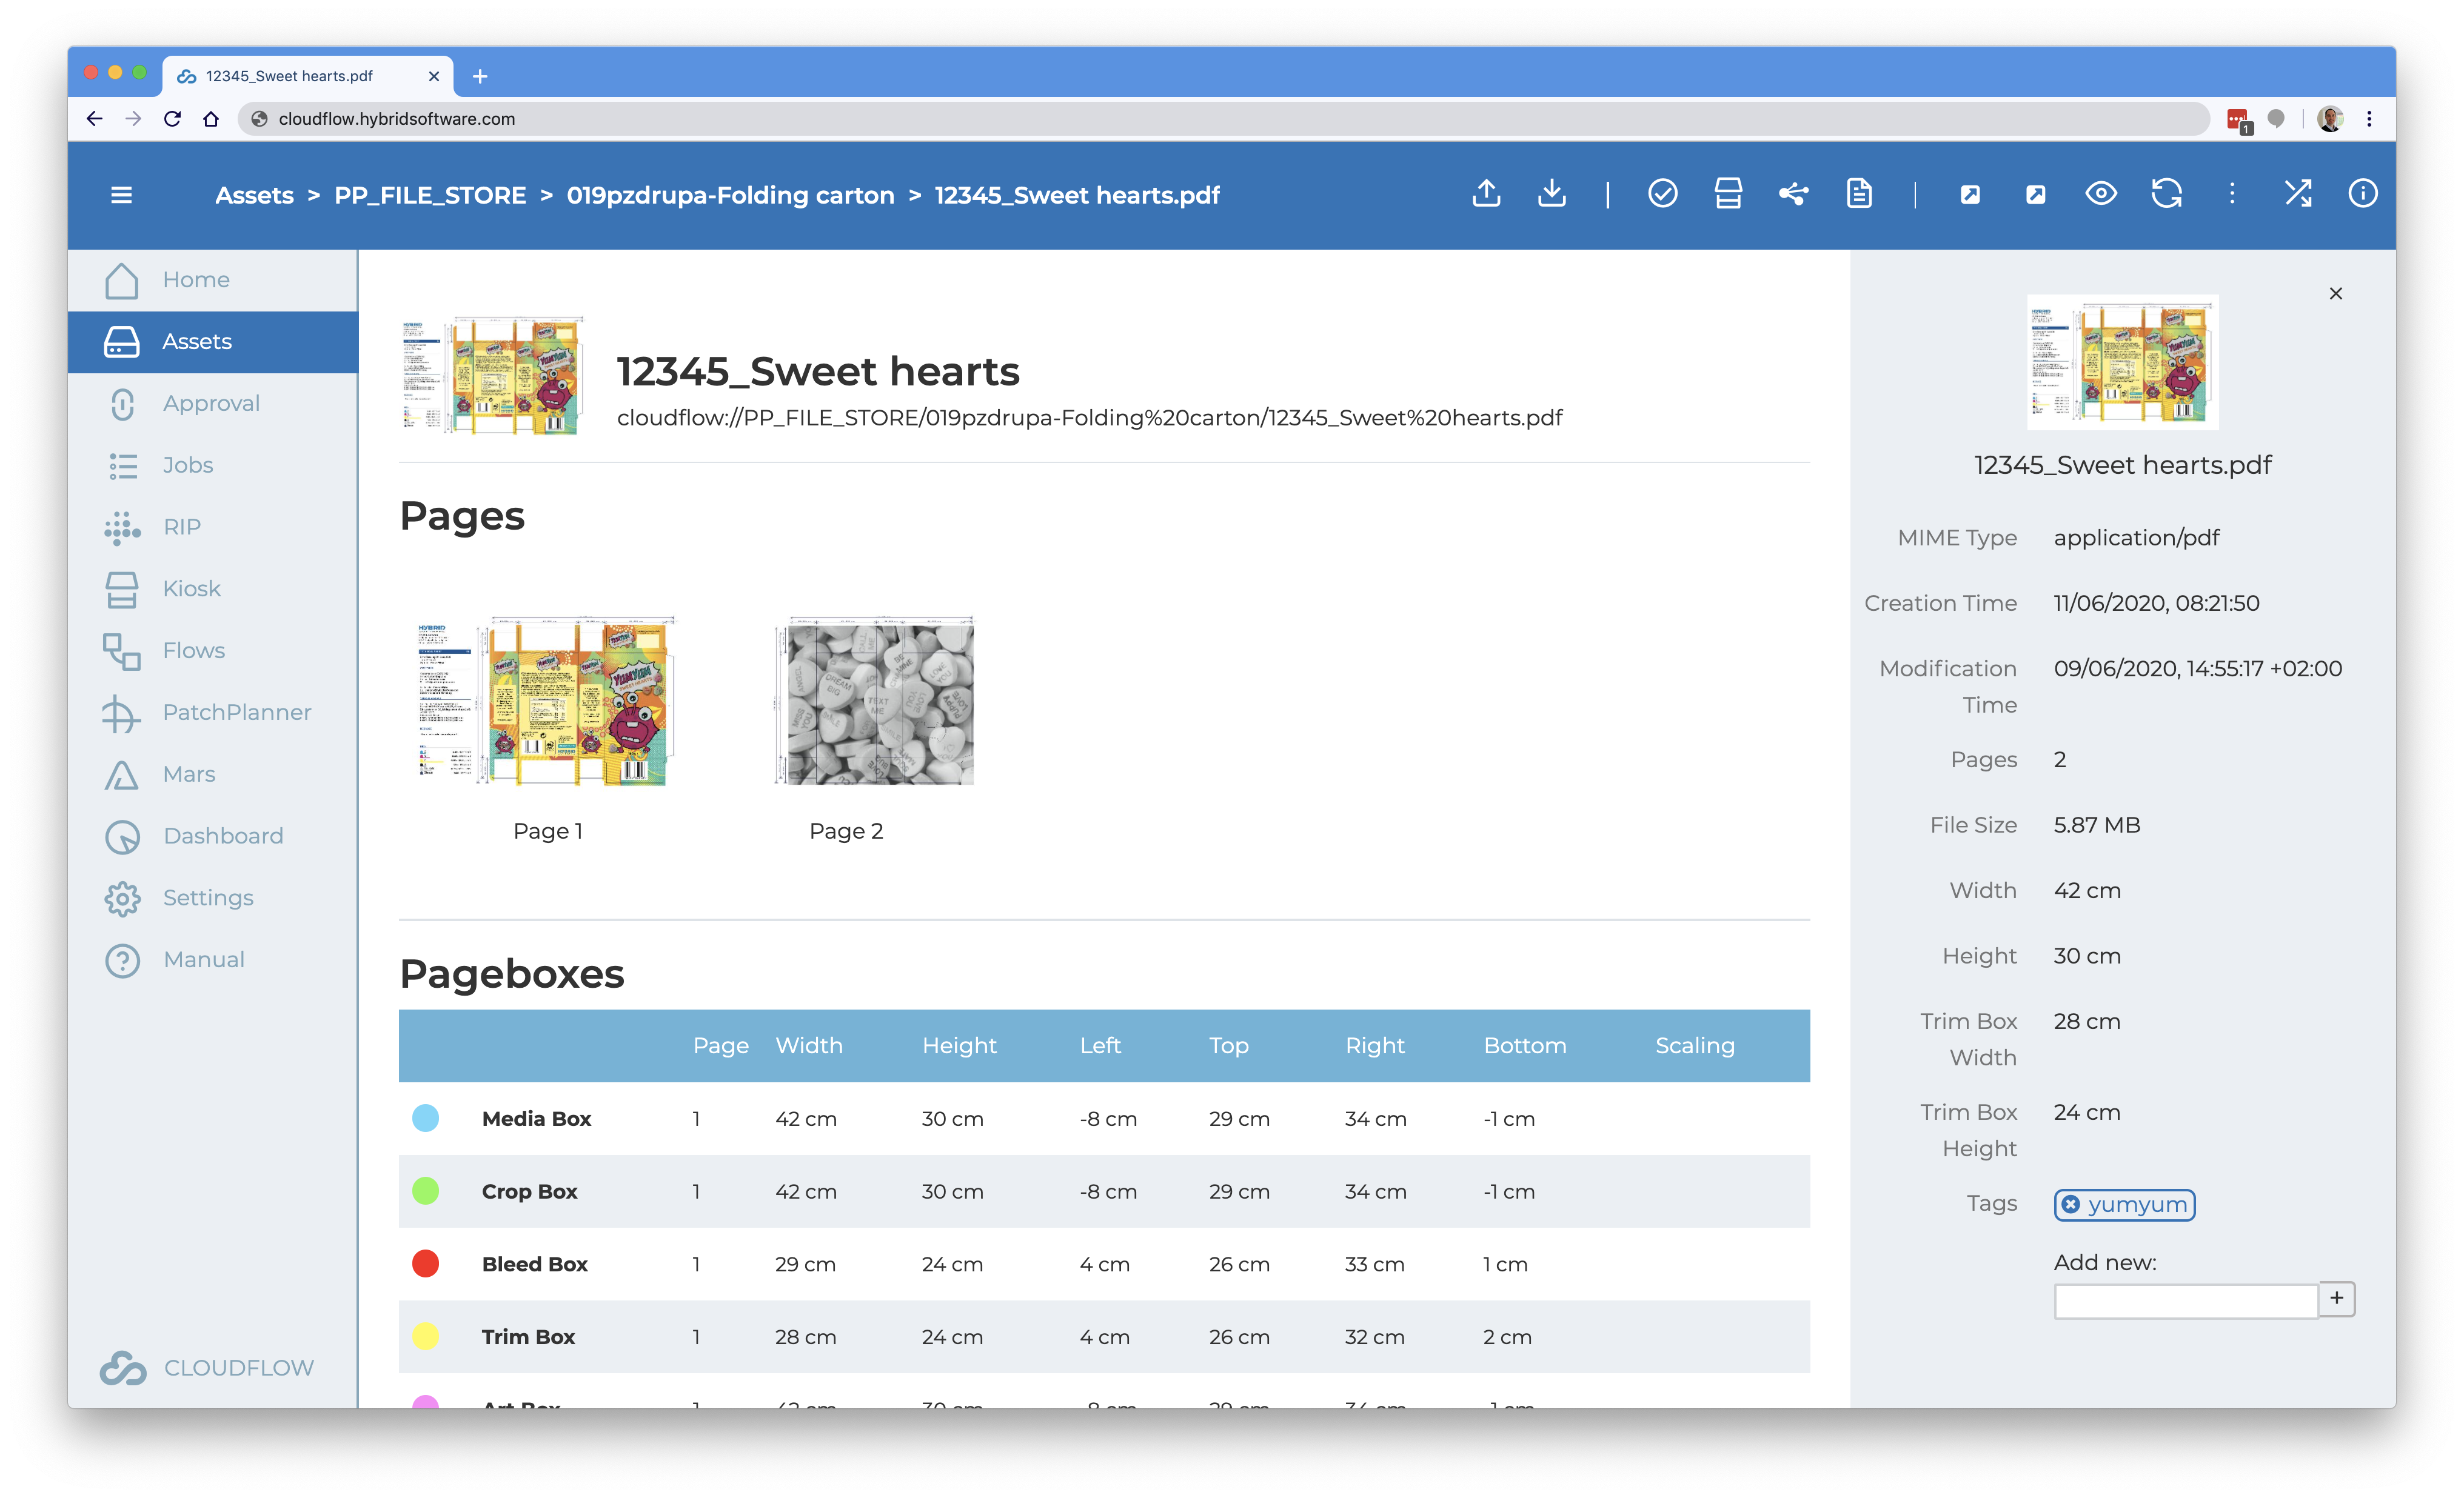The image size is (2464, 1498).
Task: Click the shuffle arrows icon in header
Action: coord(2298,194)
